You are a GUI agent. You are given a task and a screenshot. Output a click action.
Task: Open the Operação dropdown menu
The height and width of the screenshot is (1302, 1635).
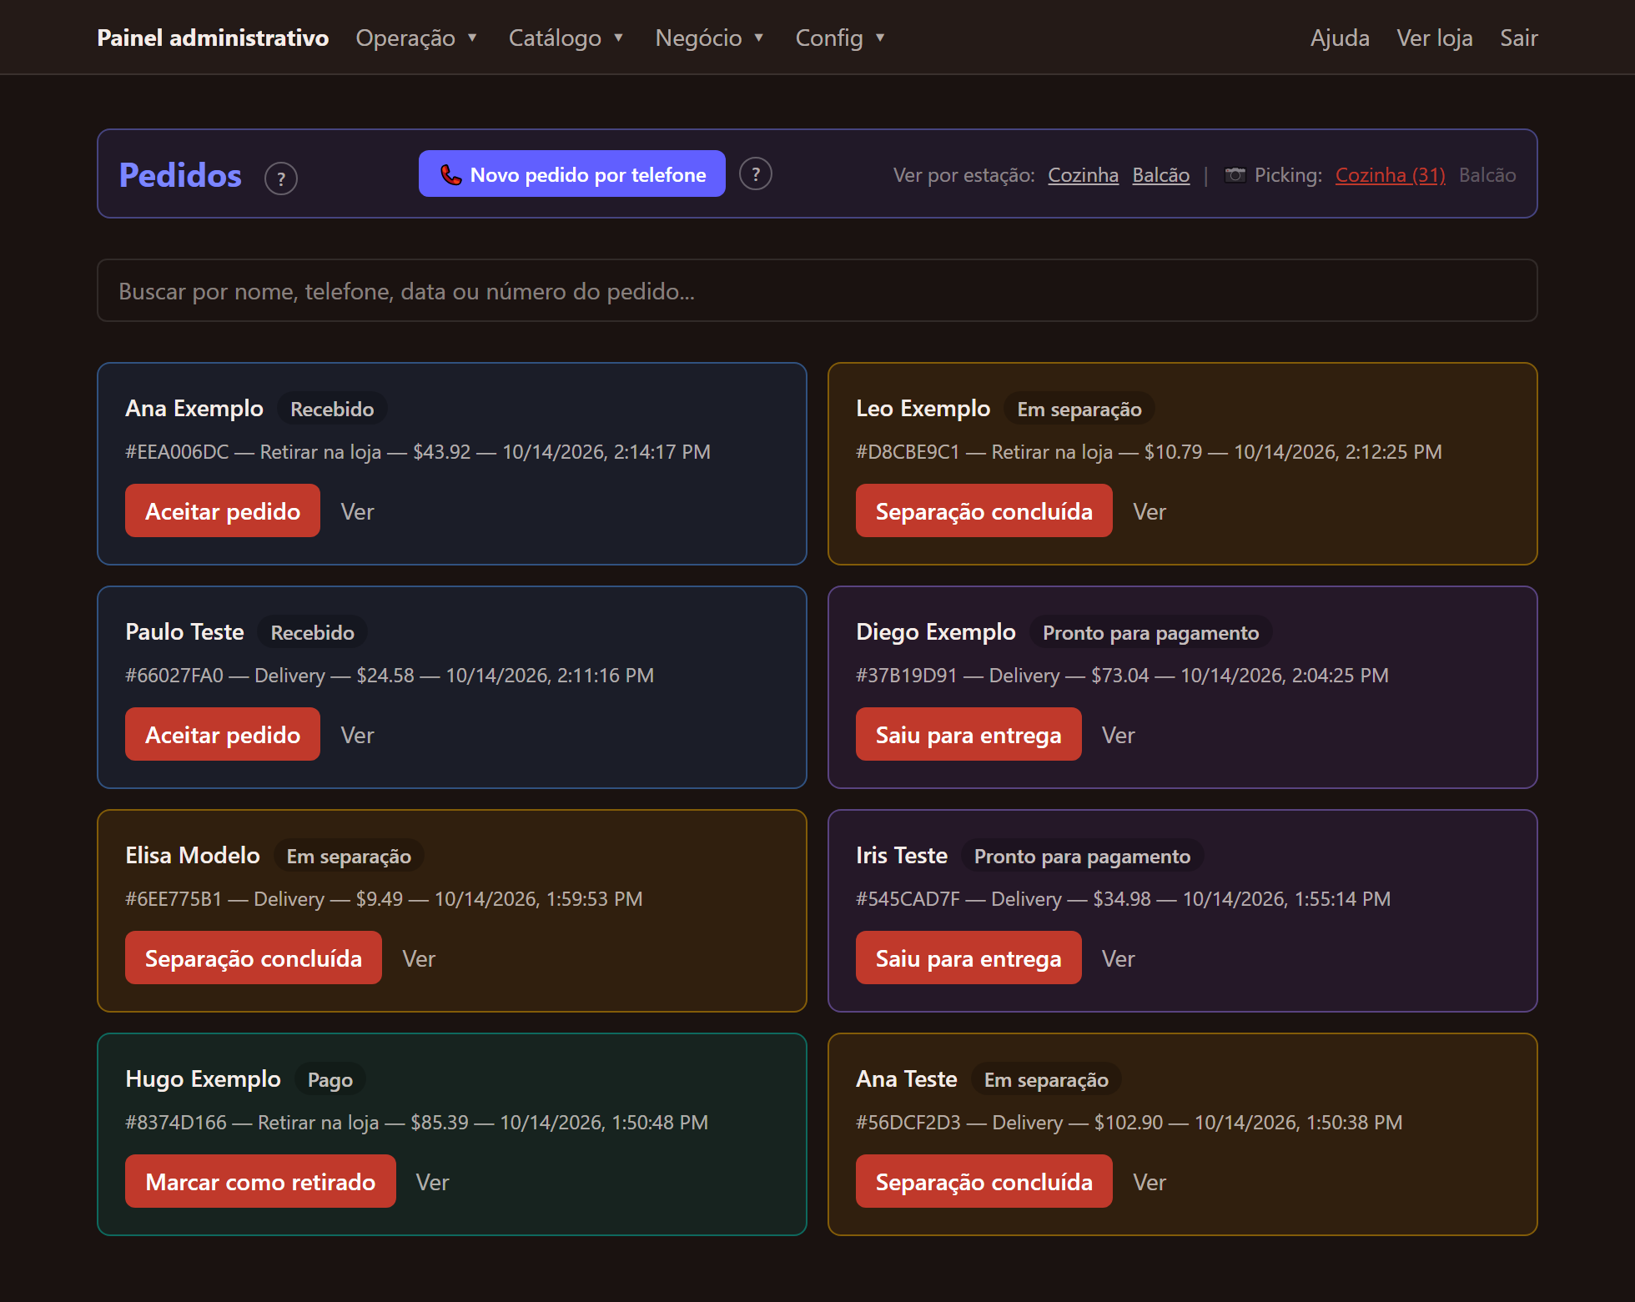416,38
